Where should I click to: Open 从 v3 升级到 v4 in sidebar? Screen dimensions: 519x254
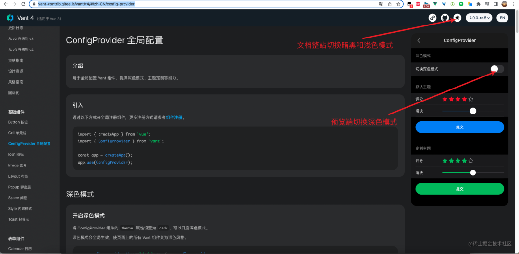[x=21, y=50]
